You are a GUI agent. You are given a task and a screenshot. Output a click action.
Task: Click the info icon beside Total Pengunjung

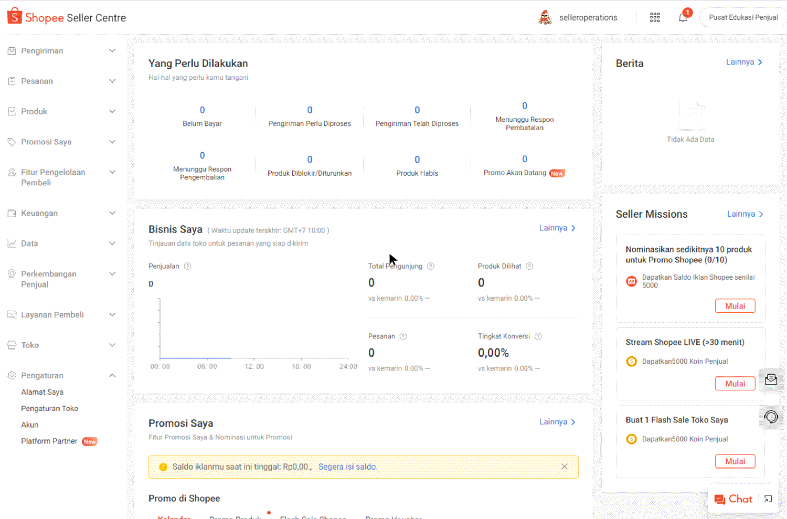click(x=431, y=266)
